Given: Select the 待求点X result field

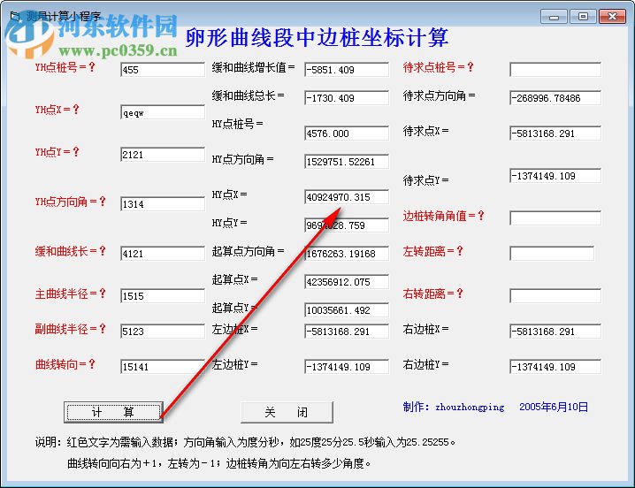Looking at the screenshot, I should tap(555, 133).
